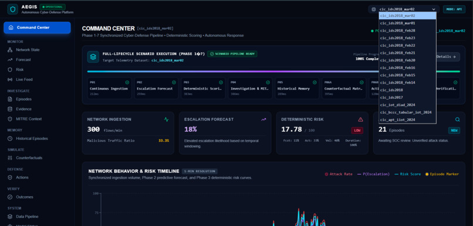Screen dimensions: 473x226
Task: Pick cic_ids2018_feb21 in the dropdown
Action: 407,53
